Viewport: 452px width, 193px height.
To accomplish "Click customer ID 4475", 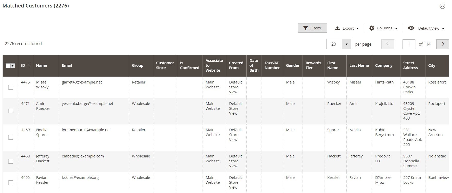I will point(25,82).
